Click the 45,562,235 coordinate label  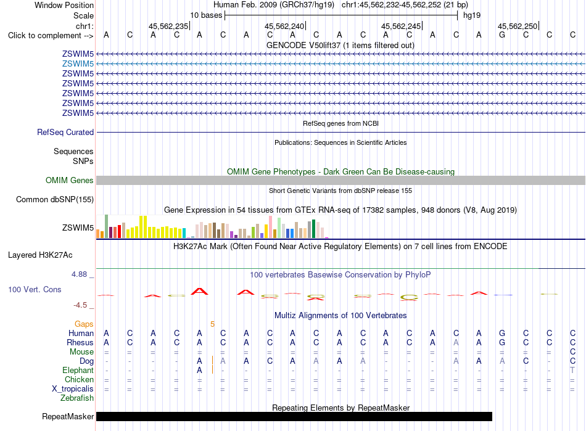[168, 26]
